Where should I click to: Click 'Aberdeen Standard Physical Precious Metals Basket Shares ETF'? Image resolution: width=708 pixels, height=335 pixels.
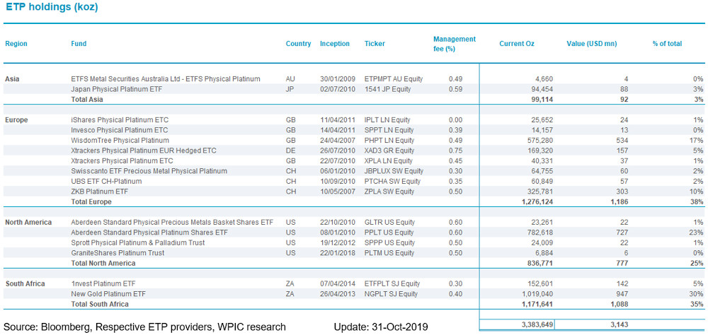click(x=173, y=223)
